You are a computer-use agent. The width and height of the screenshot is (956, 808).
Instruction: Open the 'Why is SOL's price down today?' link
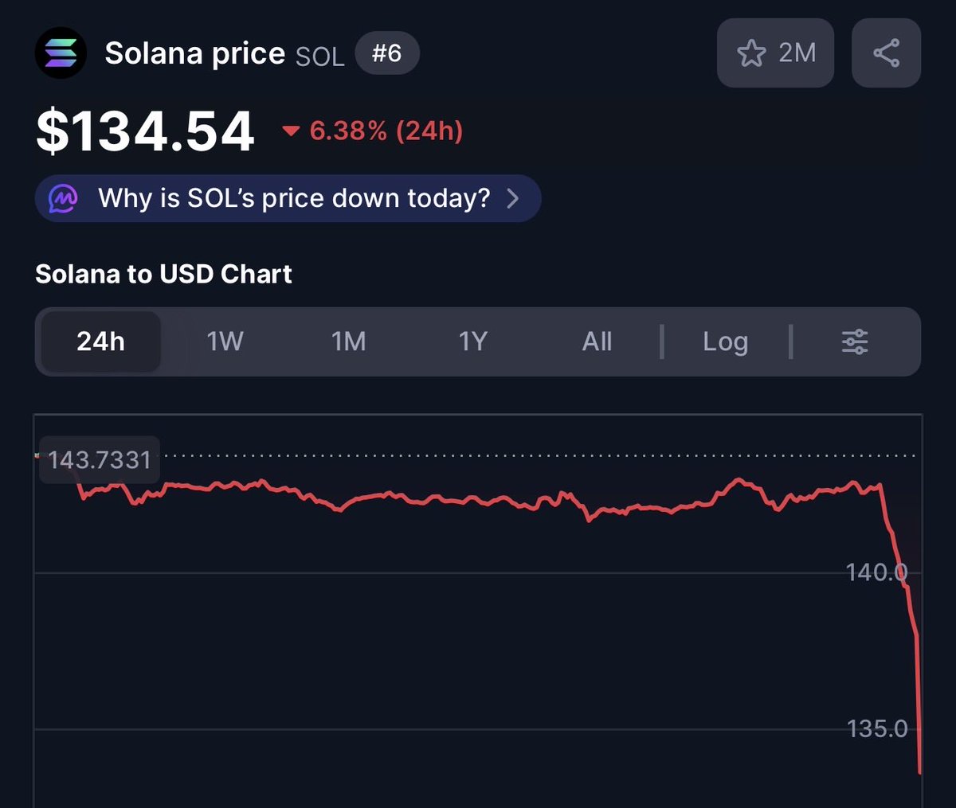(x=287, y=198)
